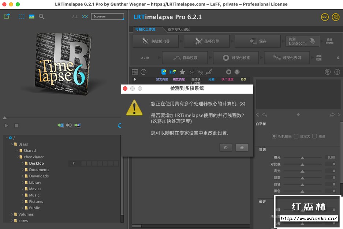Image resolution: width=343 pixels, height=229 pixels.
Task: Enable the 预设 white balance checkbox
Action: click(x=314, y=136)
